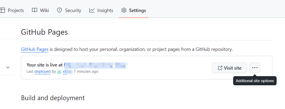Select the Insights tab
285x109 pixels.
[x=105, y=10]
